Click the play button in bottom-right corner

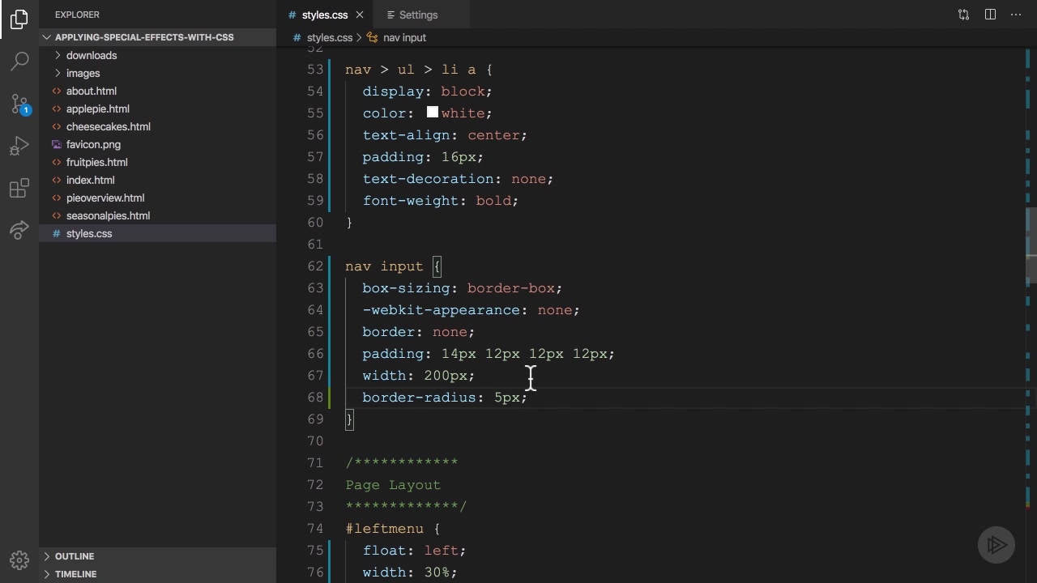coord(996,545)
